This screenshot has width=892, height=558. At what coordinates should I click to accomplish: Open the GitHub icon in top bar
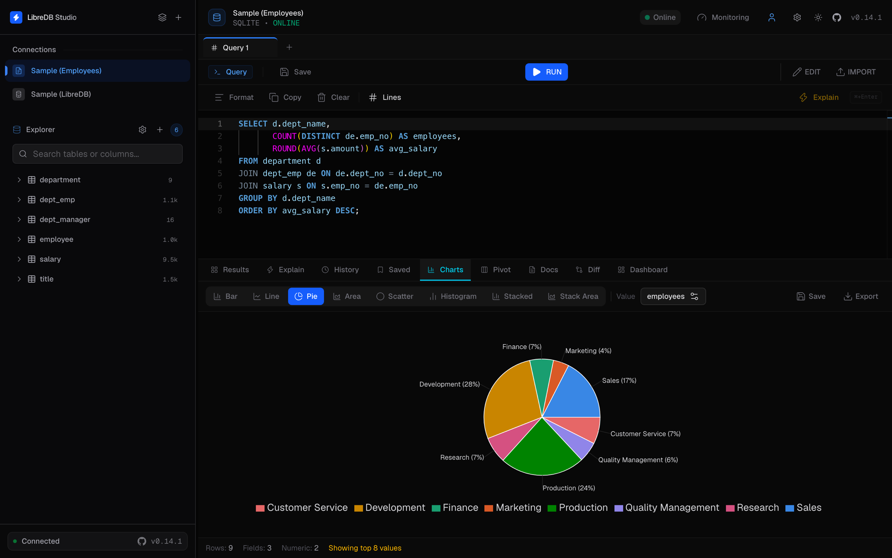(x=837, y=17)
